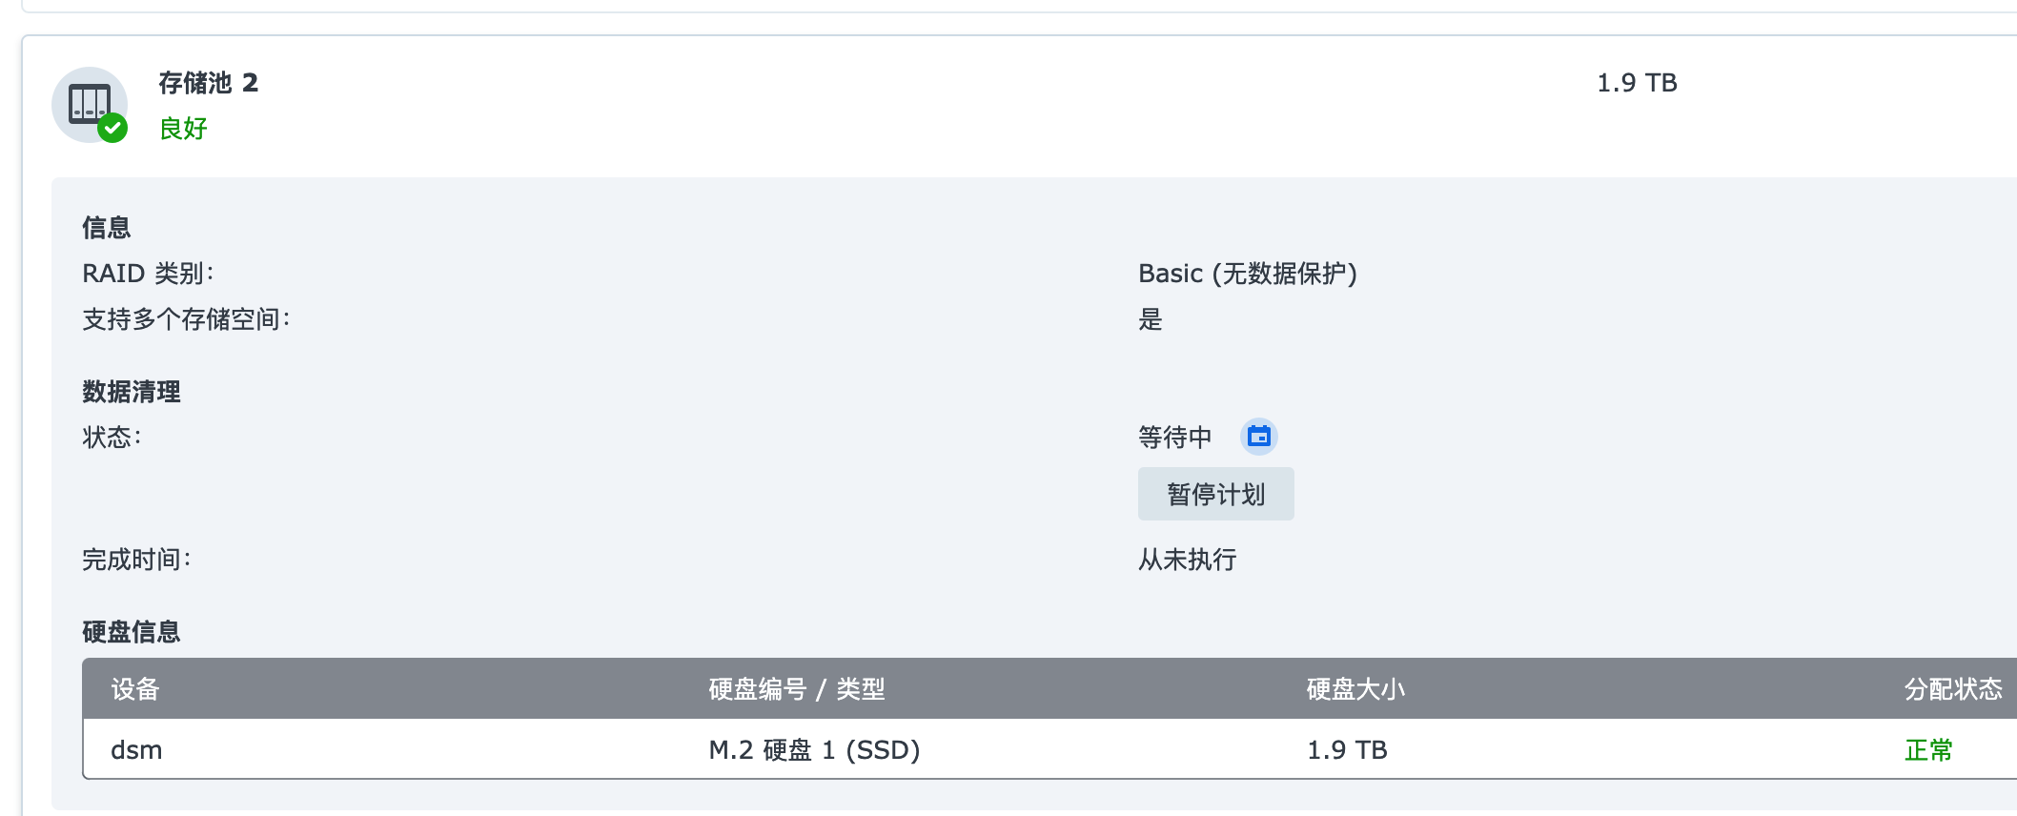Click the 1.9 TB disk size cell
The height and width of the screenshot is (816, 2017).
click(x=1347, y=750)
